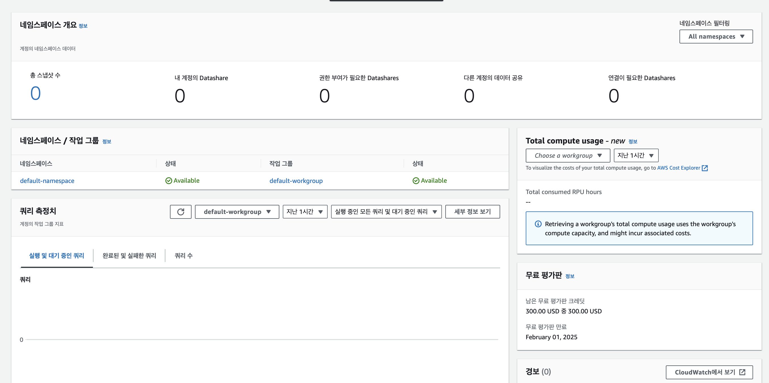Open the default-workgroup selector in query metrics

237,212
